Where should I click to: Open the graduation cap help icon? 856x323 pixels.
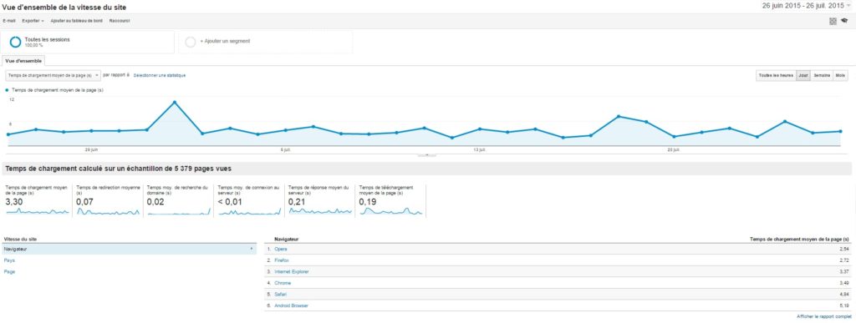[x=844, y=21]
